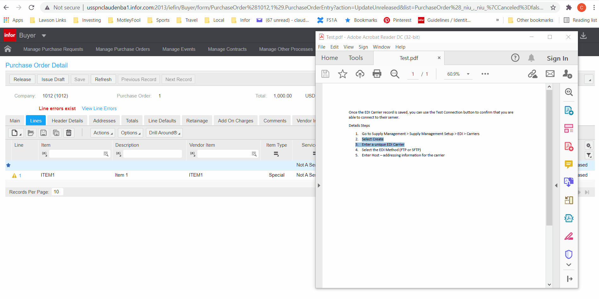Open the email envelope icon in Acrobat
Viewport: 599px width, 299px height.
[550, 74]
